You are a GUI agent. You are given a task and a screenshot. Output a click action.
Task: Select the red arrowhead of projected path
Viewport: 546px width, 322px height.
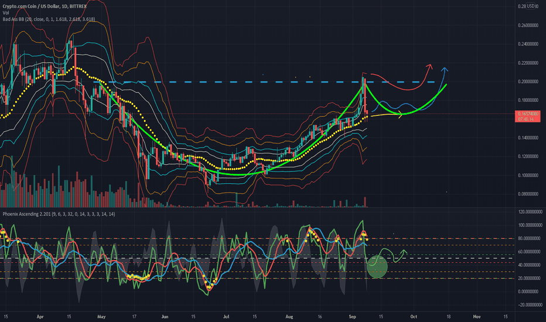pyautogui.click(x=429, y=67)
